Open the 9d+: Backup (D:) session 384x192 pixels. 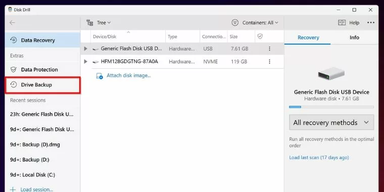tap(30, 160)
